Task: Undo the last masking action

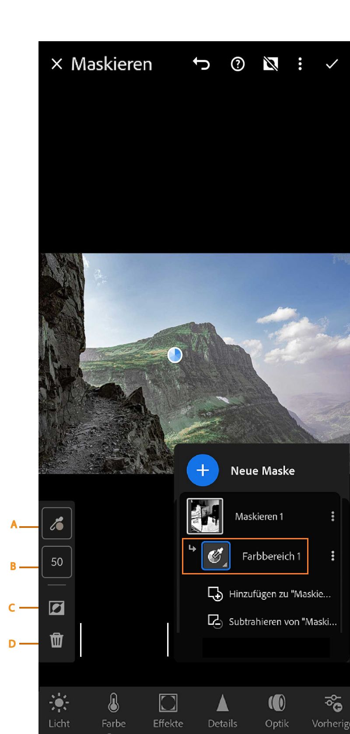Action: pyautogui.click(x=201, y=64)
